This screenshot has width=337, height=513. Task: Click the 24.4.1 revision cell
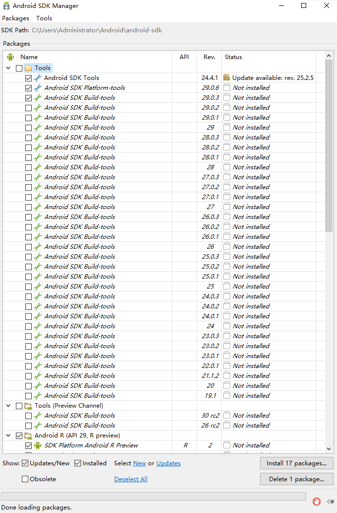point(209,78)
